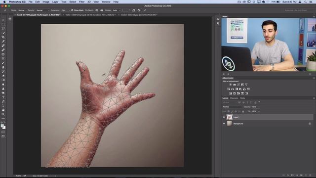Toggle the layer filter on/off switch
Image resolution: width=316 pixels, height=178 pixels.
coord(259,102)
